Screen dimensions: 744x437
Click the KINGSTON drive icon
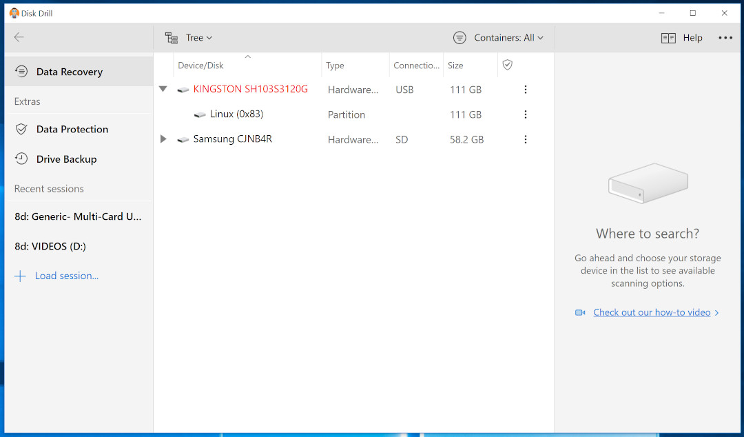coord(183,90)
